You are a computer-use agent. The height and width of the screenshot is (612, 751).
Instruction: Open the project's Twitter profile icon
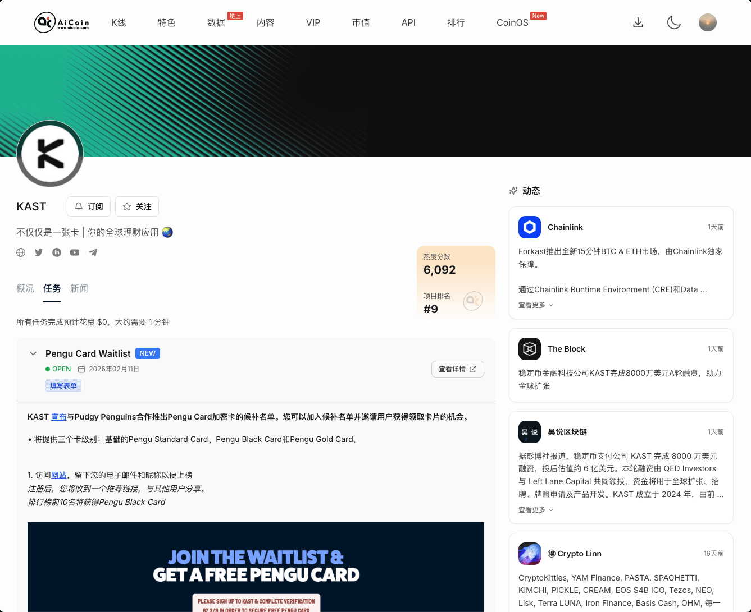point(38,252)
